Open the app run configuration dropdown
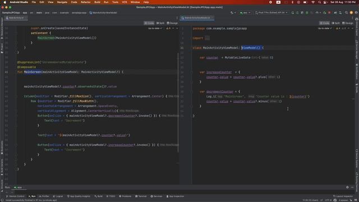359x202 pixels. click(x=245, y=13)
